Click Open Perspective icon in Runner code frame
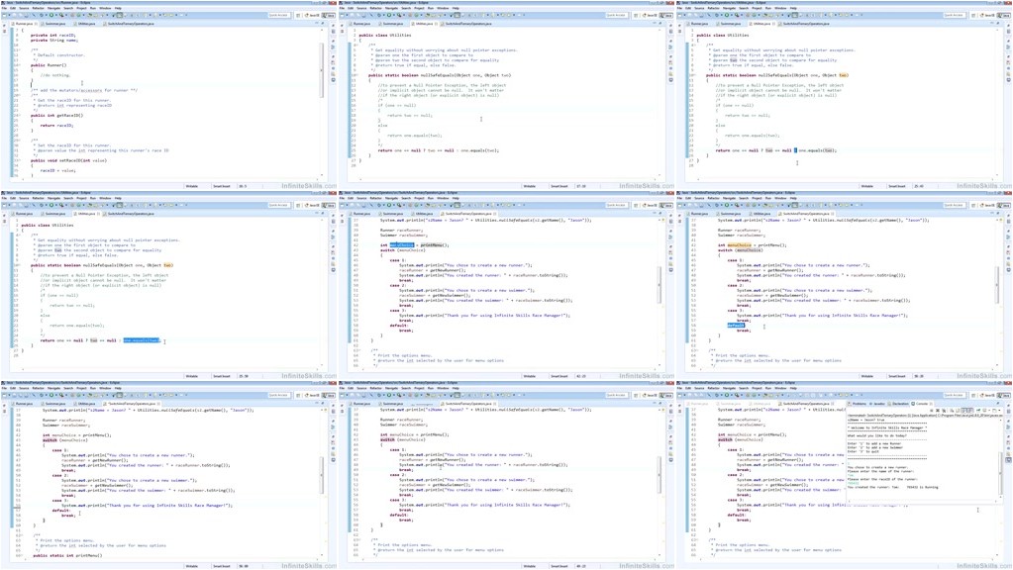This screenshot has height=570, width=1013. point(298,15)
